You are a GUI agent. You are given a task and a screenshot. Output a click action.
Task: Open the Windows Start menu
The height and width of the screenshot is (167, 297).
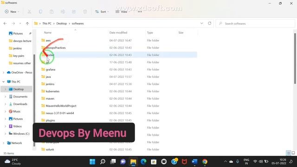point(92,161)
